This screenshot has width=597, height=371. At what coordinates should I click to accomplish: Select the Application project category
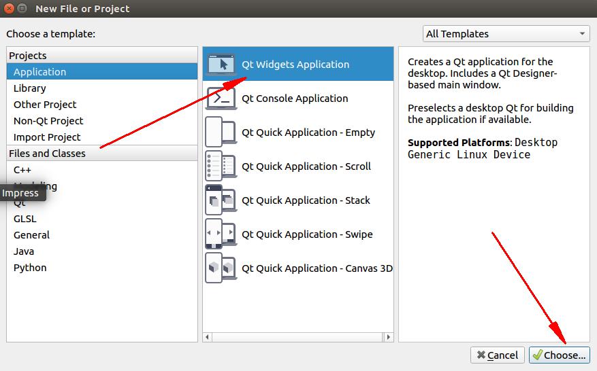(x=102, y=71)
